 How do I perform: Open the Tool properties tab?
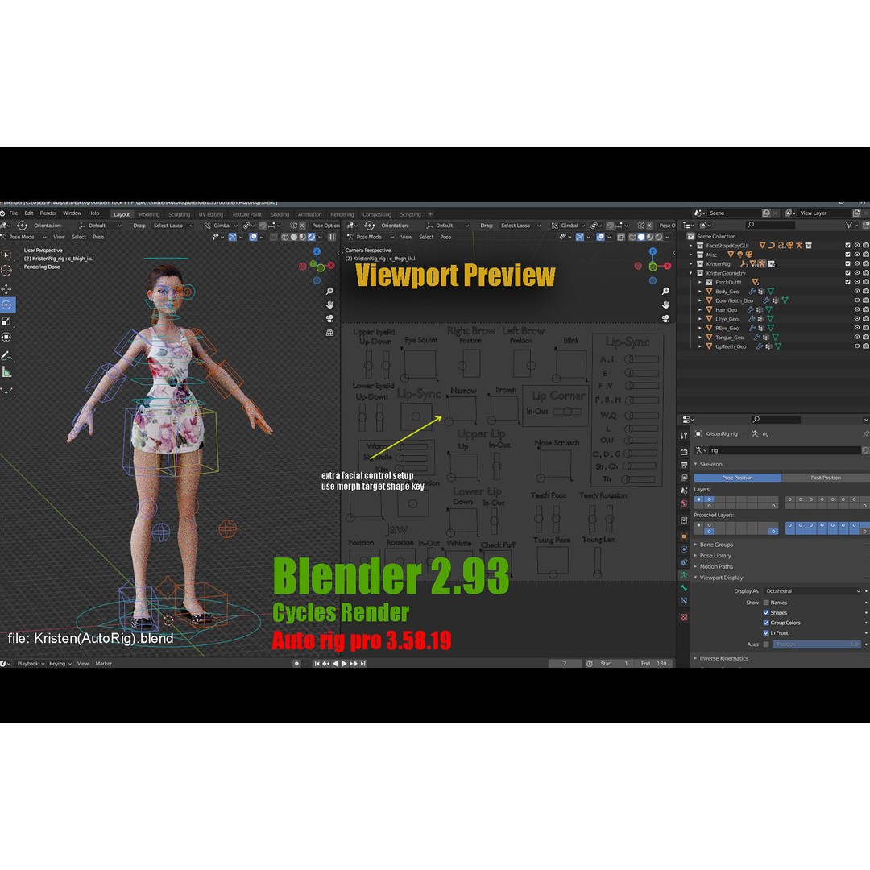(x=684, y=436)
